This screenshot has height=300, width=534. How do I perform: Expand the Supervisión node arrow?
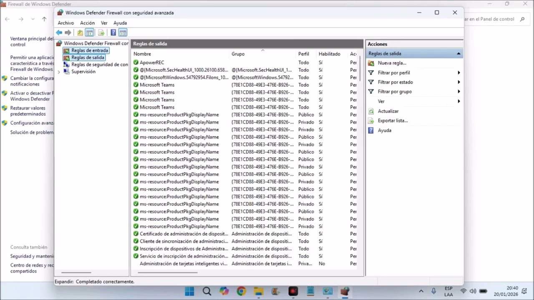tap(59, 72)
